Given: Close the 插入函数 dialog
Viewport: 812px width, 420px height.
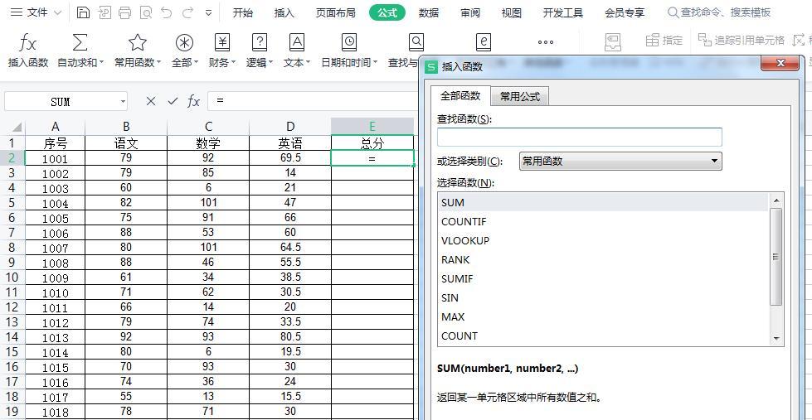Looking at the screenshot, I should (780, 64).
